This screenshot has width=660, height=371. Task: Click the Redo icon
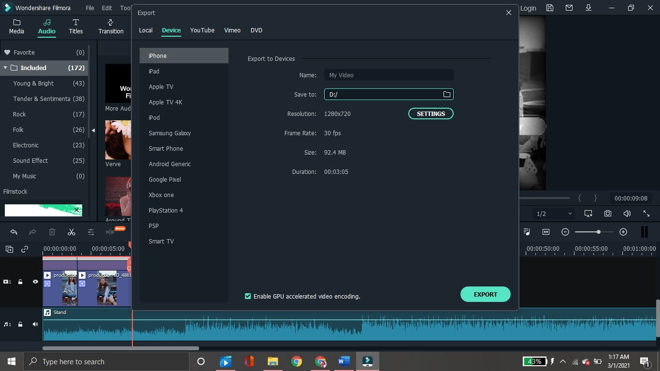pyautogui.click(x=32, y=232)
